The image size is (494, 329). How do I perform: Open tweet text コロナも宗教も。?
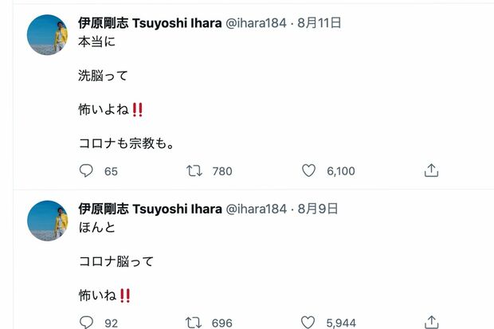pos(126,144)
